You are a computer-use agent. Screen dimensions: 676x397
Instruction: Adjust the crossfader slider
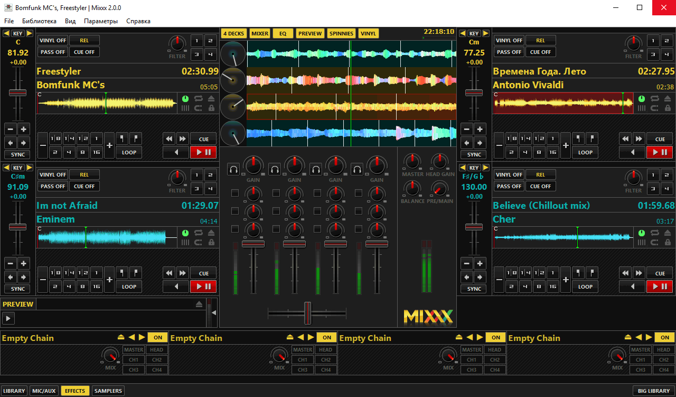(x=307, y=313)
